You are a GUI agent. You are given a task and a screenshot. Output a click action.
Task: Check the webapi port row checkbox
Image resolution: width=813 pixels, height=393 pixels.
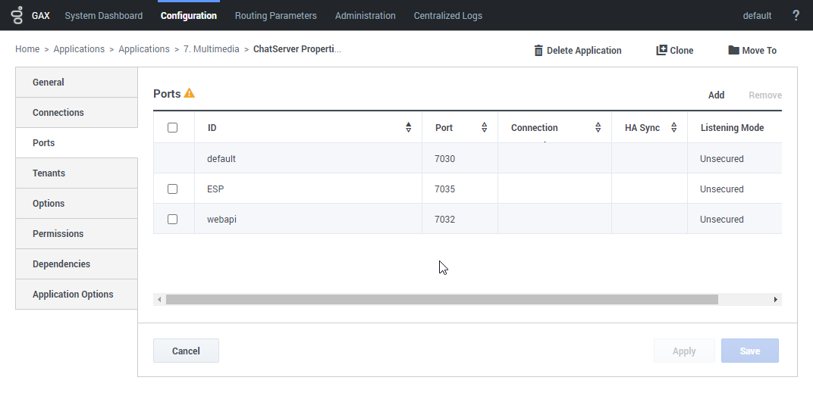point(173,219)
